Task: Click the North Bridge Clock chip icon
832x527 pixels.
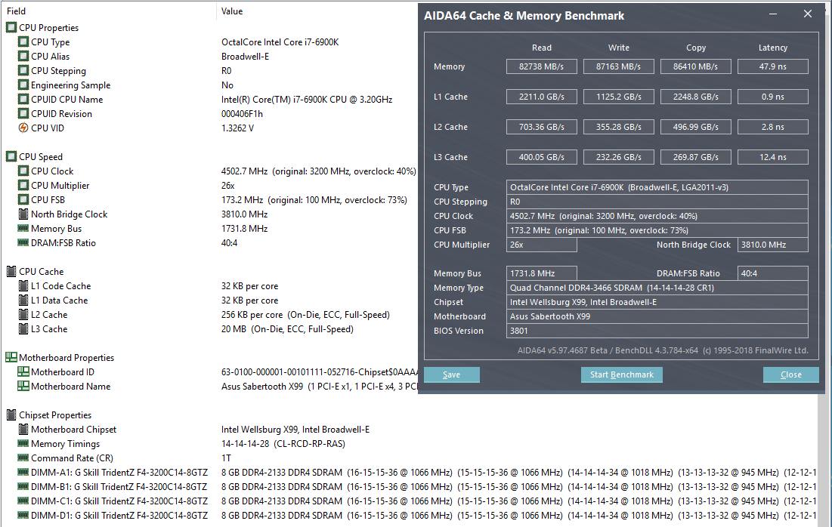Action: pyautogui.click(x=23, y=214)
